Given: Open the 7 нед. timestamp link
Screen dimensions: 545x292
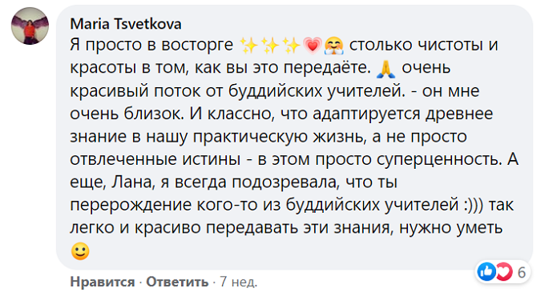Looking at the screenshot, I should tap(239, 282).
